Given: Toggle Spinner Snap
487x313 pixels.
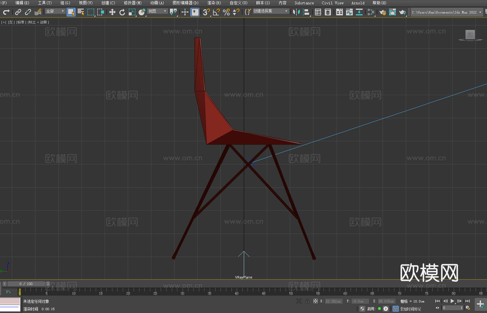Looking at the screenshot, I should tap(236, 12).
